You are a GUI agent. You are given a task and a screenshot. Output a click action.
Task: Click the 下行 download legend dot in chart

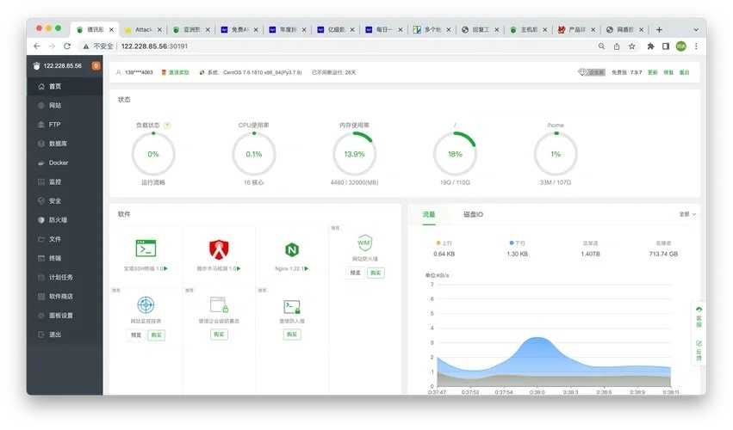tap(512, 243)
